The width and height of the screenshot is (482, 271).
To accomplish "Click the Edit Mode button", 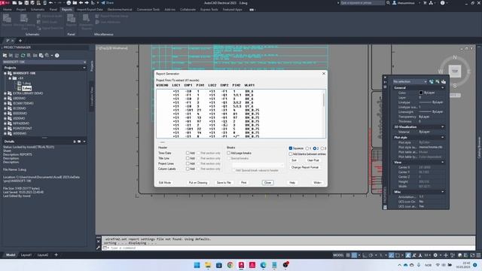I will pyautogui.click(x=165, y=182).
